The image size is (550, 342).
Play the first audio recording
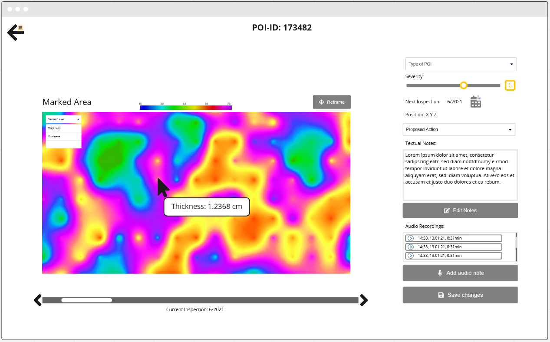pyautogui.click(x=411, y=238)
